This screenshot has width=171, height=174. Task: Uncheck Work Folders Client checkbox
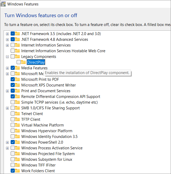coord(13,171)
